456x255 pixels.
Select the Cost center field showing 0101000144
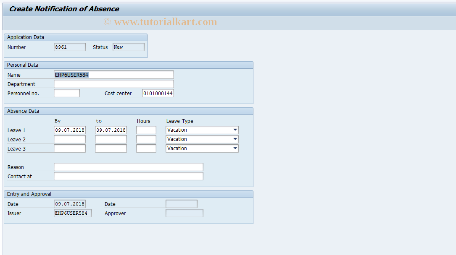(x=158, y=93)
